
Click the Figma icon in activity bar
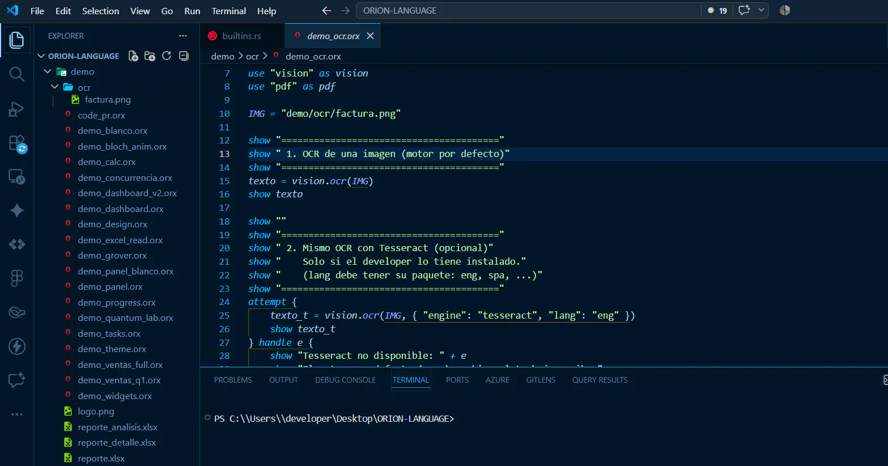tap(16, 278)
